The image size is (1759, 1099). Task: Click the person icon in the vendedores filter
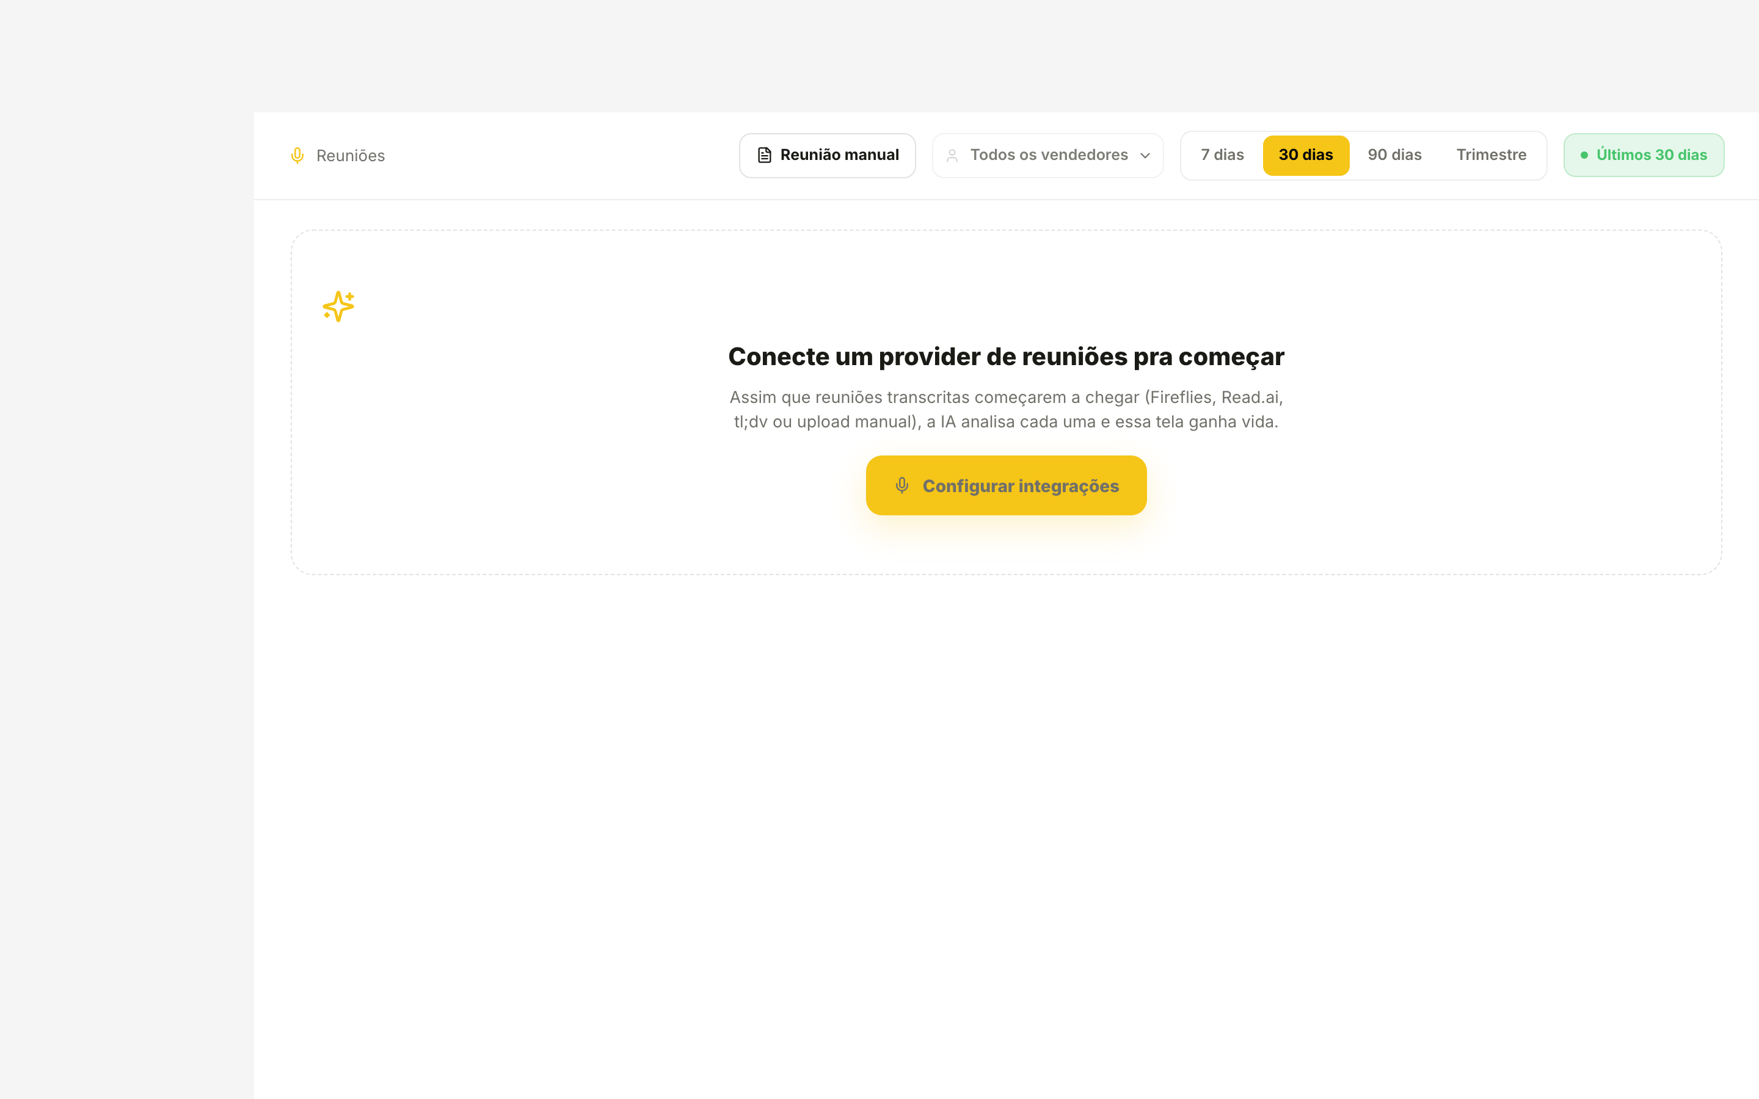coord(952,156)
